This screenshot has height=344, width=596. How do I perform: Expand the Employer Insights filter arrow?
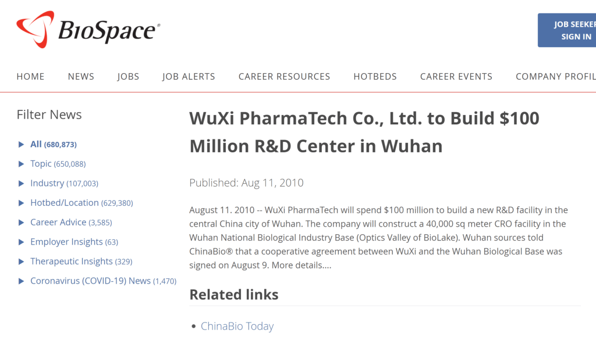pyautogui.click(x=22, y=242)
